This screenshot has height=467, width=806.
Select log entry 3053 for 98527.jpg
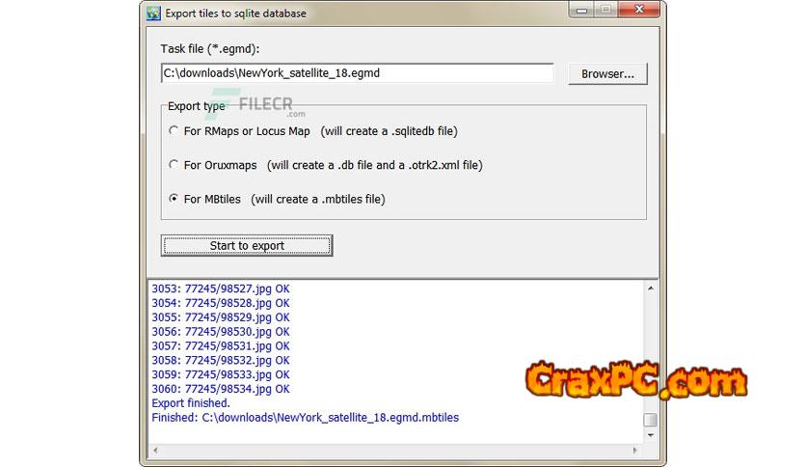[x=220, y=288]
